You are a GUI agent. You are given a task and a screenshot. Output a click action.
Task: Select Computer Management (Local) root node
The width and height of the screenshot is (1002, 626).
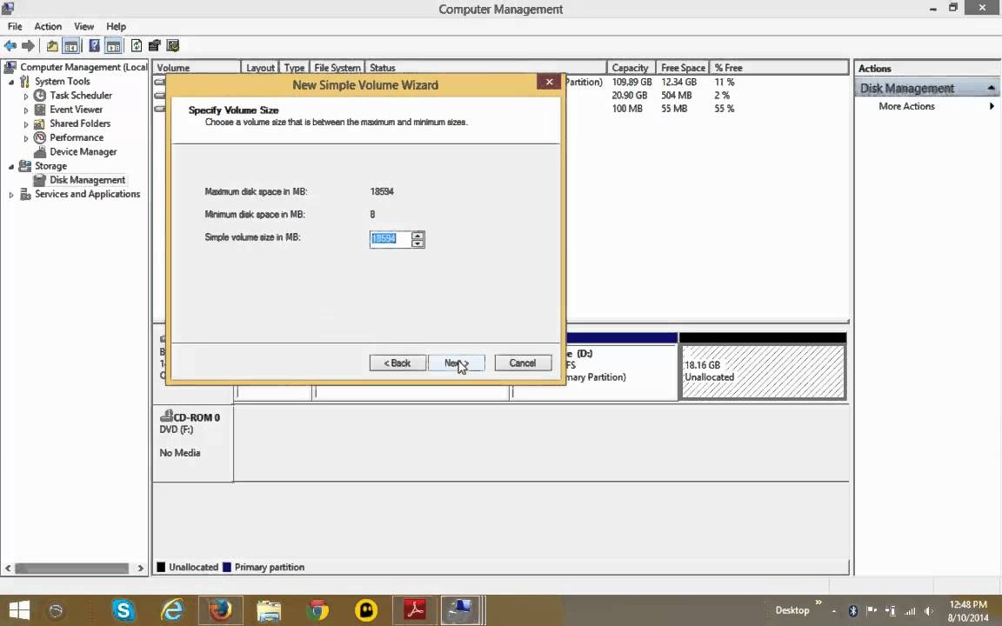[83, 67]
